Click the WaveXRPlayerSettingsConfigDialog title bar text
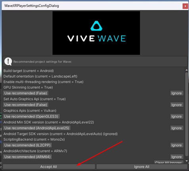 [32, 6]
